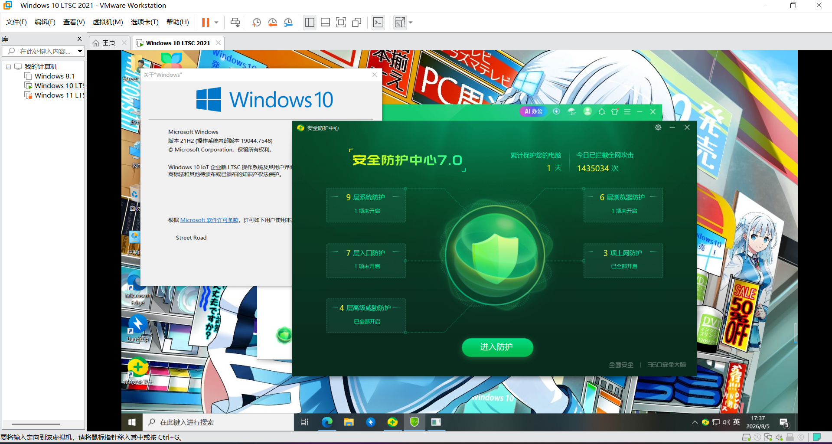
Task: Open the 虚拟机(M) menu
Action: 108,22
